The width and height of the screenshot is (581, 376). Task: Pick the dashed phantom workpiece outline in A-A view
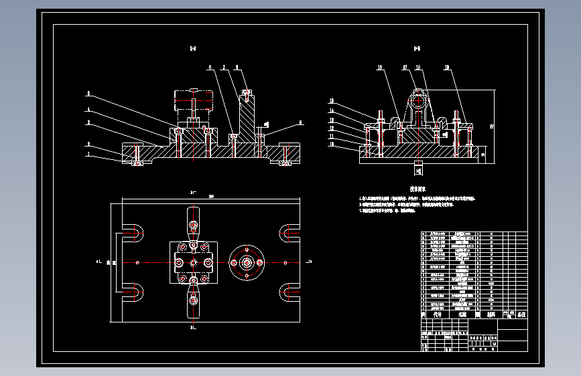click(x=194, y=100)
